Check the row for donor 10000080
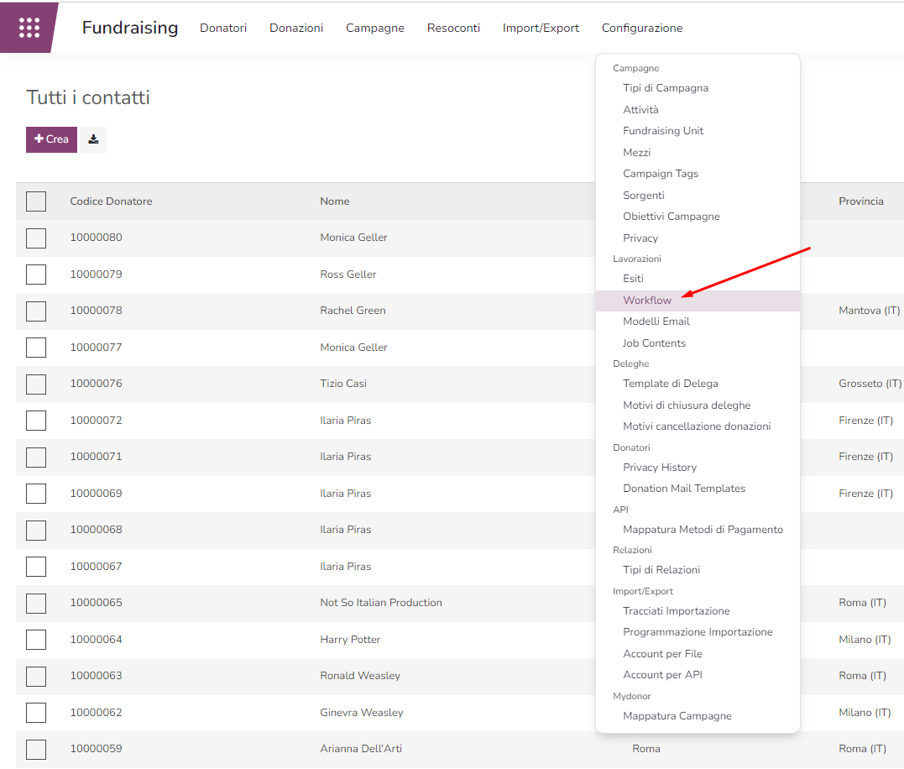Screen dimensions: 904x769 point(36,238)
